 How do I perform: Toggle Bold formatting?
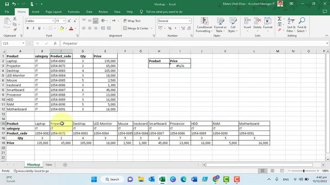27,28
